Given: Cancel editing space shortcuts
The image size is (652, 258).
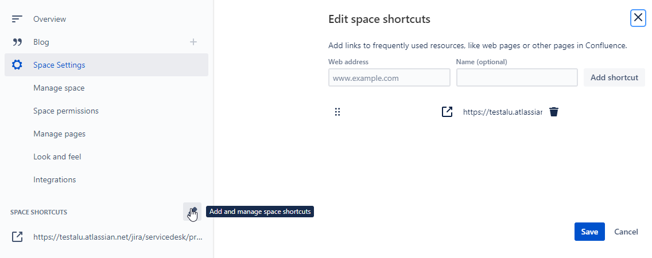Looking at the screenshot, I should pos(626,232).
